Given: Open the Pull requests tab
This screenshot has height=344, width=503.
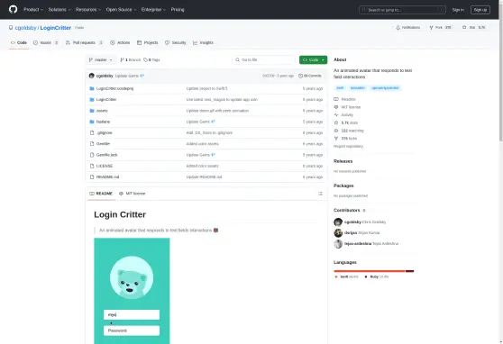Looking at the screenshot, I should click(x=85, y=42).
